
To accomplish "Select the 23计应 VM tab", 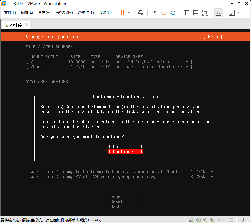I will click(x=16, y=25).
